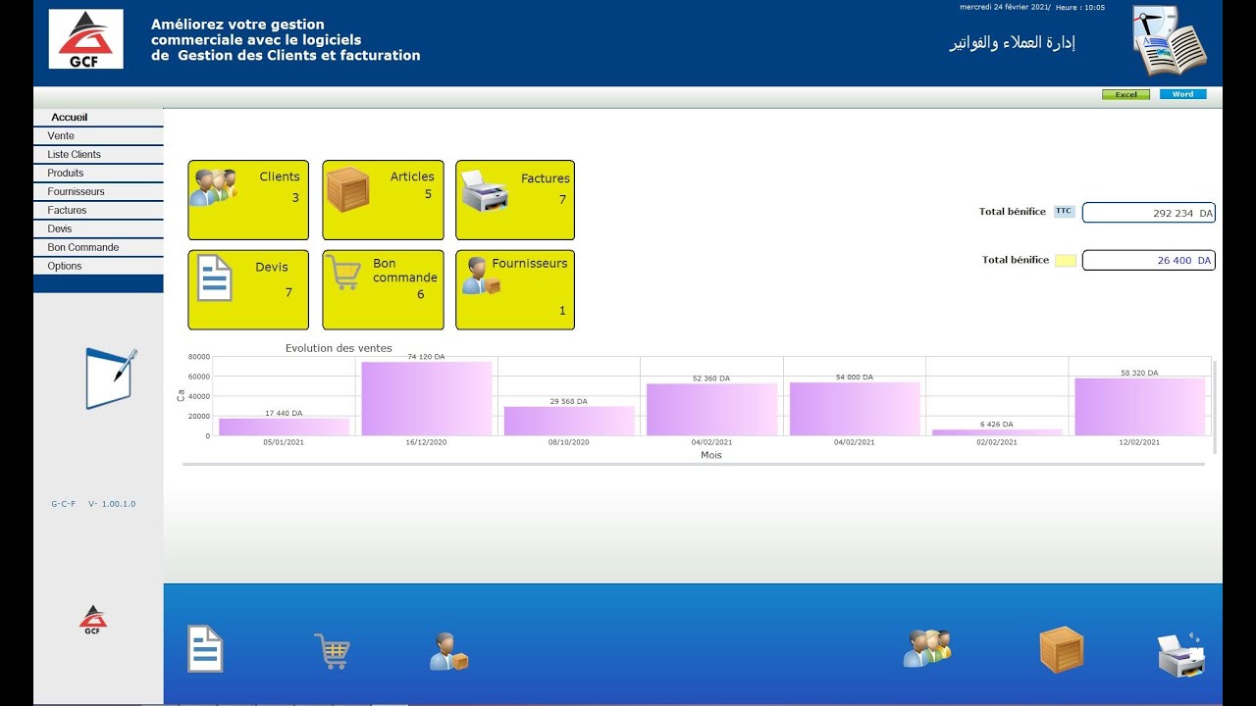Click the 29 568 DA bar for 08/10/2020
The width and height of the screenshot is (1256, 706).
569,421
